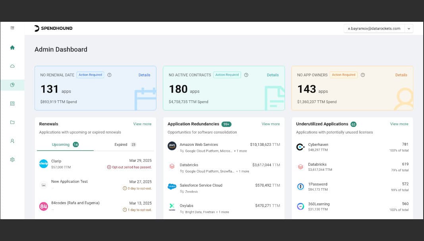
Task: Open the settings gear sidebar icon
Action: click(x=12, y=159)
